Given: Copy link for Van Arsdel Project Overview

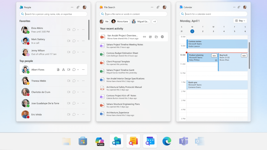Looking at the screenshot, I should [144, 37].
